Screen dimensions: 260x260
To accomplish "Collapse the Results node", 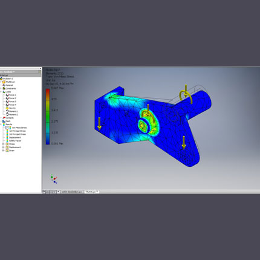I will coord(1,125).
